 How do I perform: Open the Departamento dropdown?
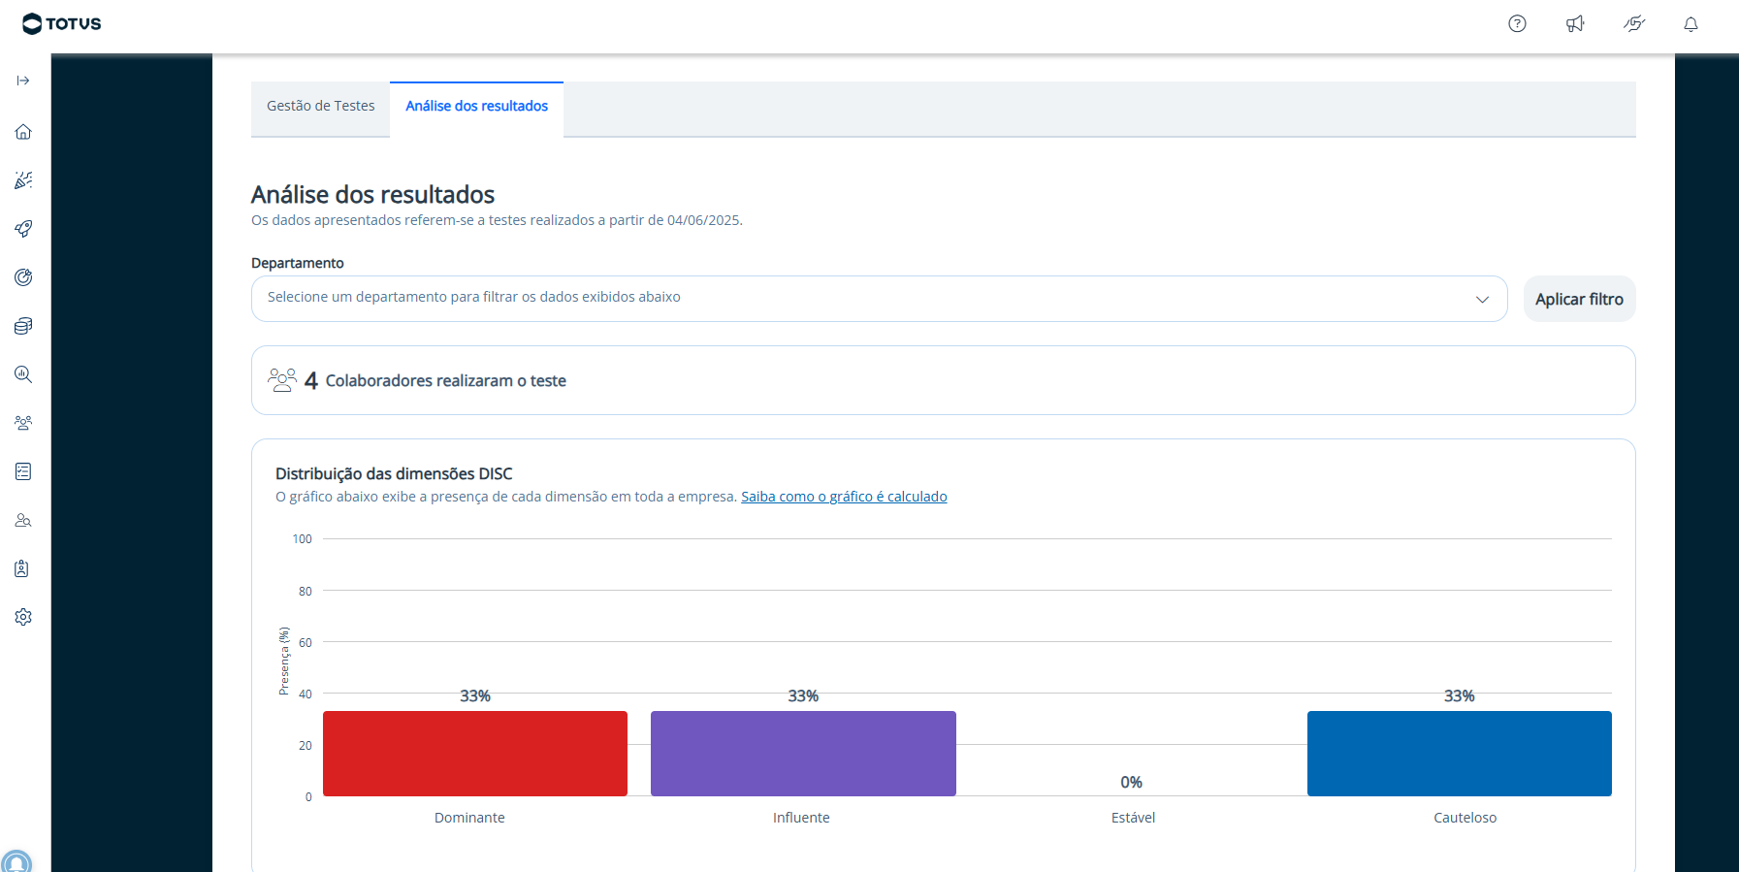pyautogui.click(x=879, y=298)
